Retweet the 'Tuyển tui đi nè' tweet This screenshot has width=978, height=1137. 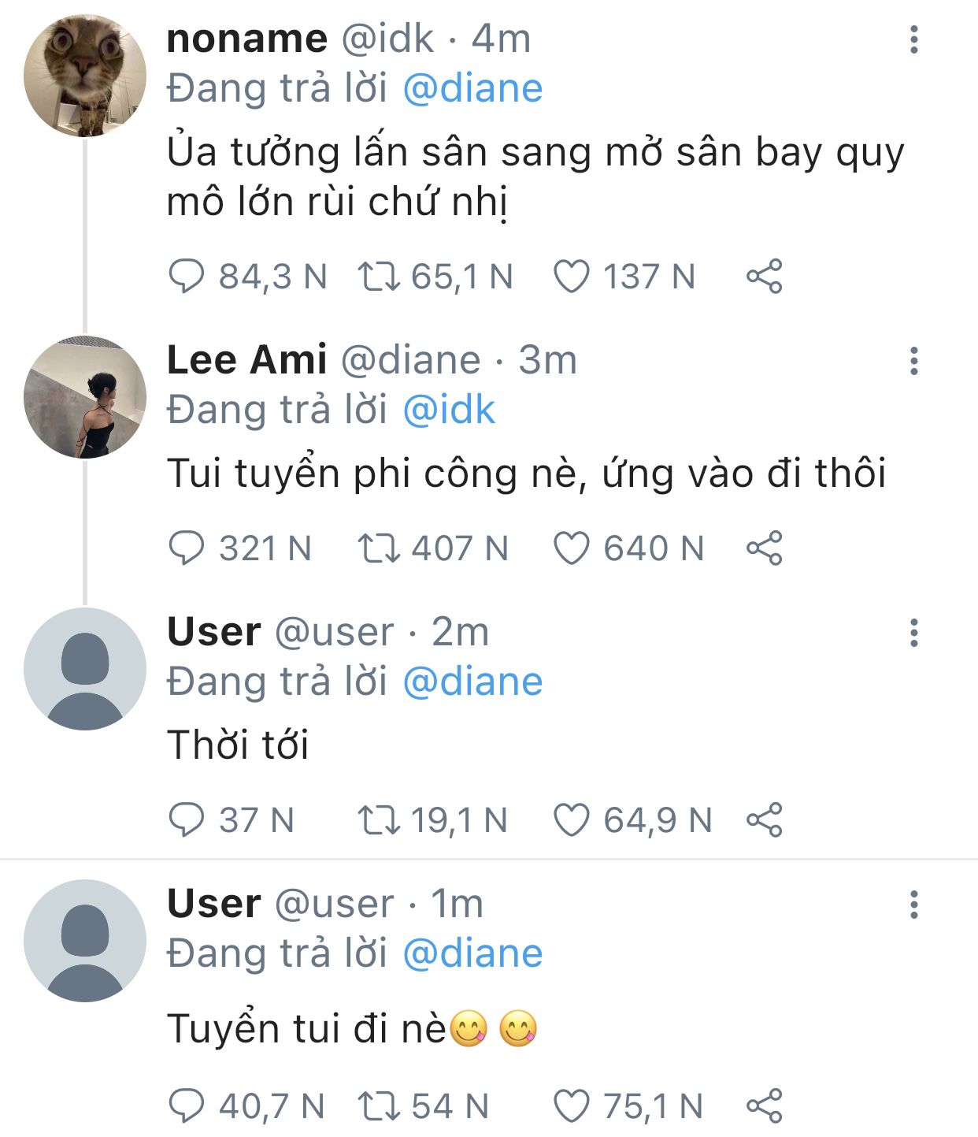[379, 1106]
